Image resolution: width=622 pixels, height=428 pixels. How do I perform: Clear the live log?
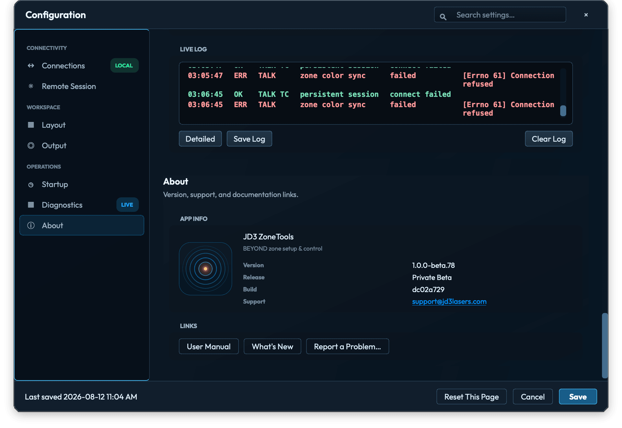click(548, 139)
